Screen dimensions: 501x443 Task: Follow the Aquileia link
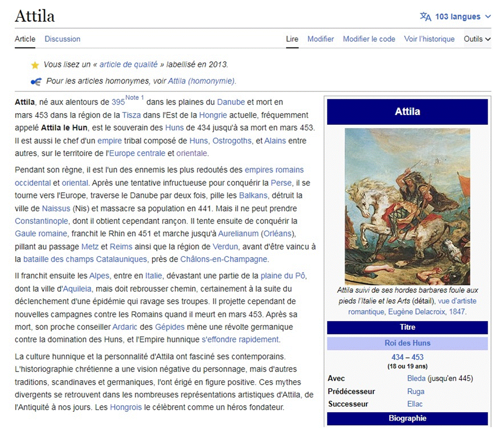point(77,289)
